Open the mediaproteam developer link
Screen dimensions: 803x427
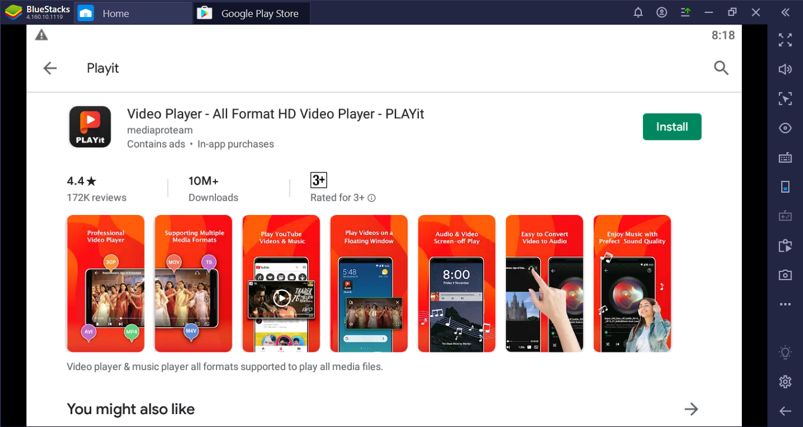160,130
